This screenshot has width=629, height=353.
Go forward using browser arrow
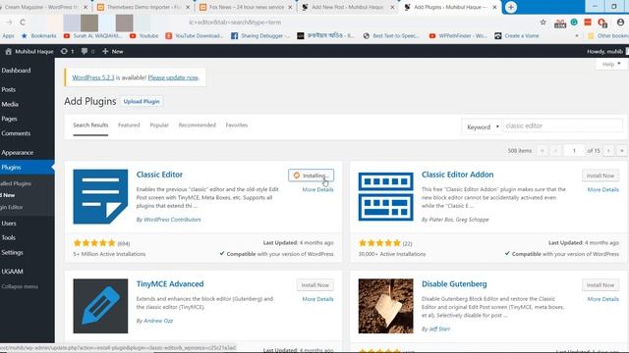9,23
